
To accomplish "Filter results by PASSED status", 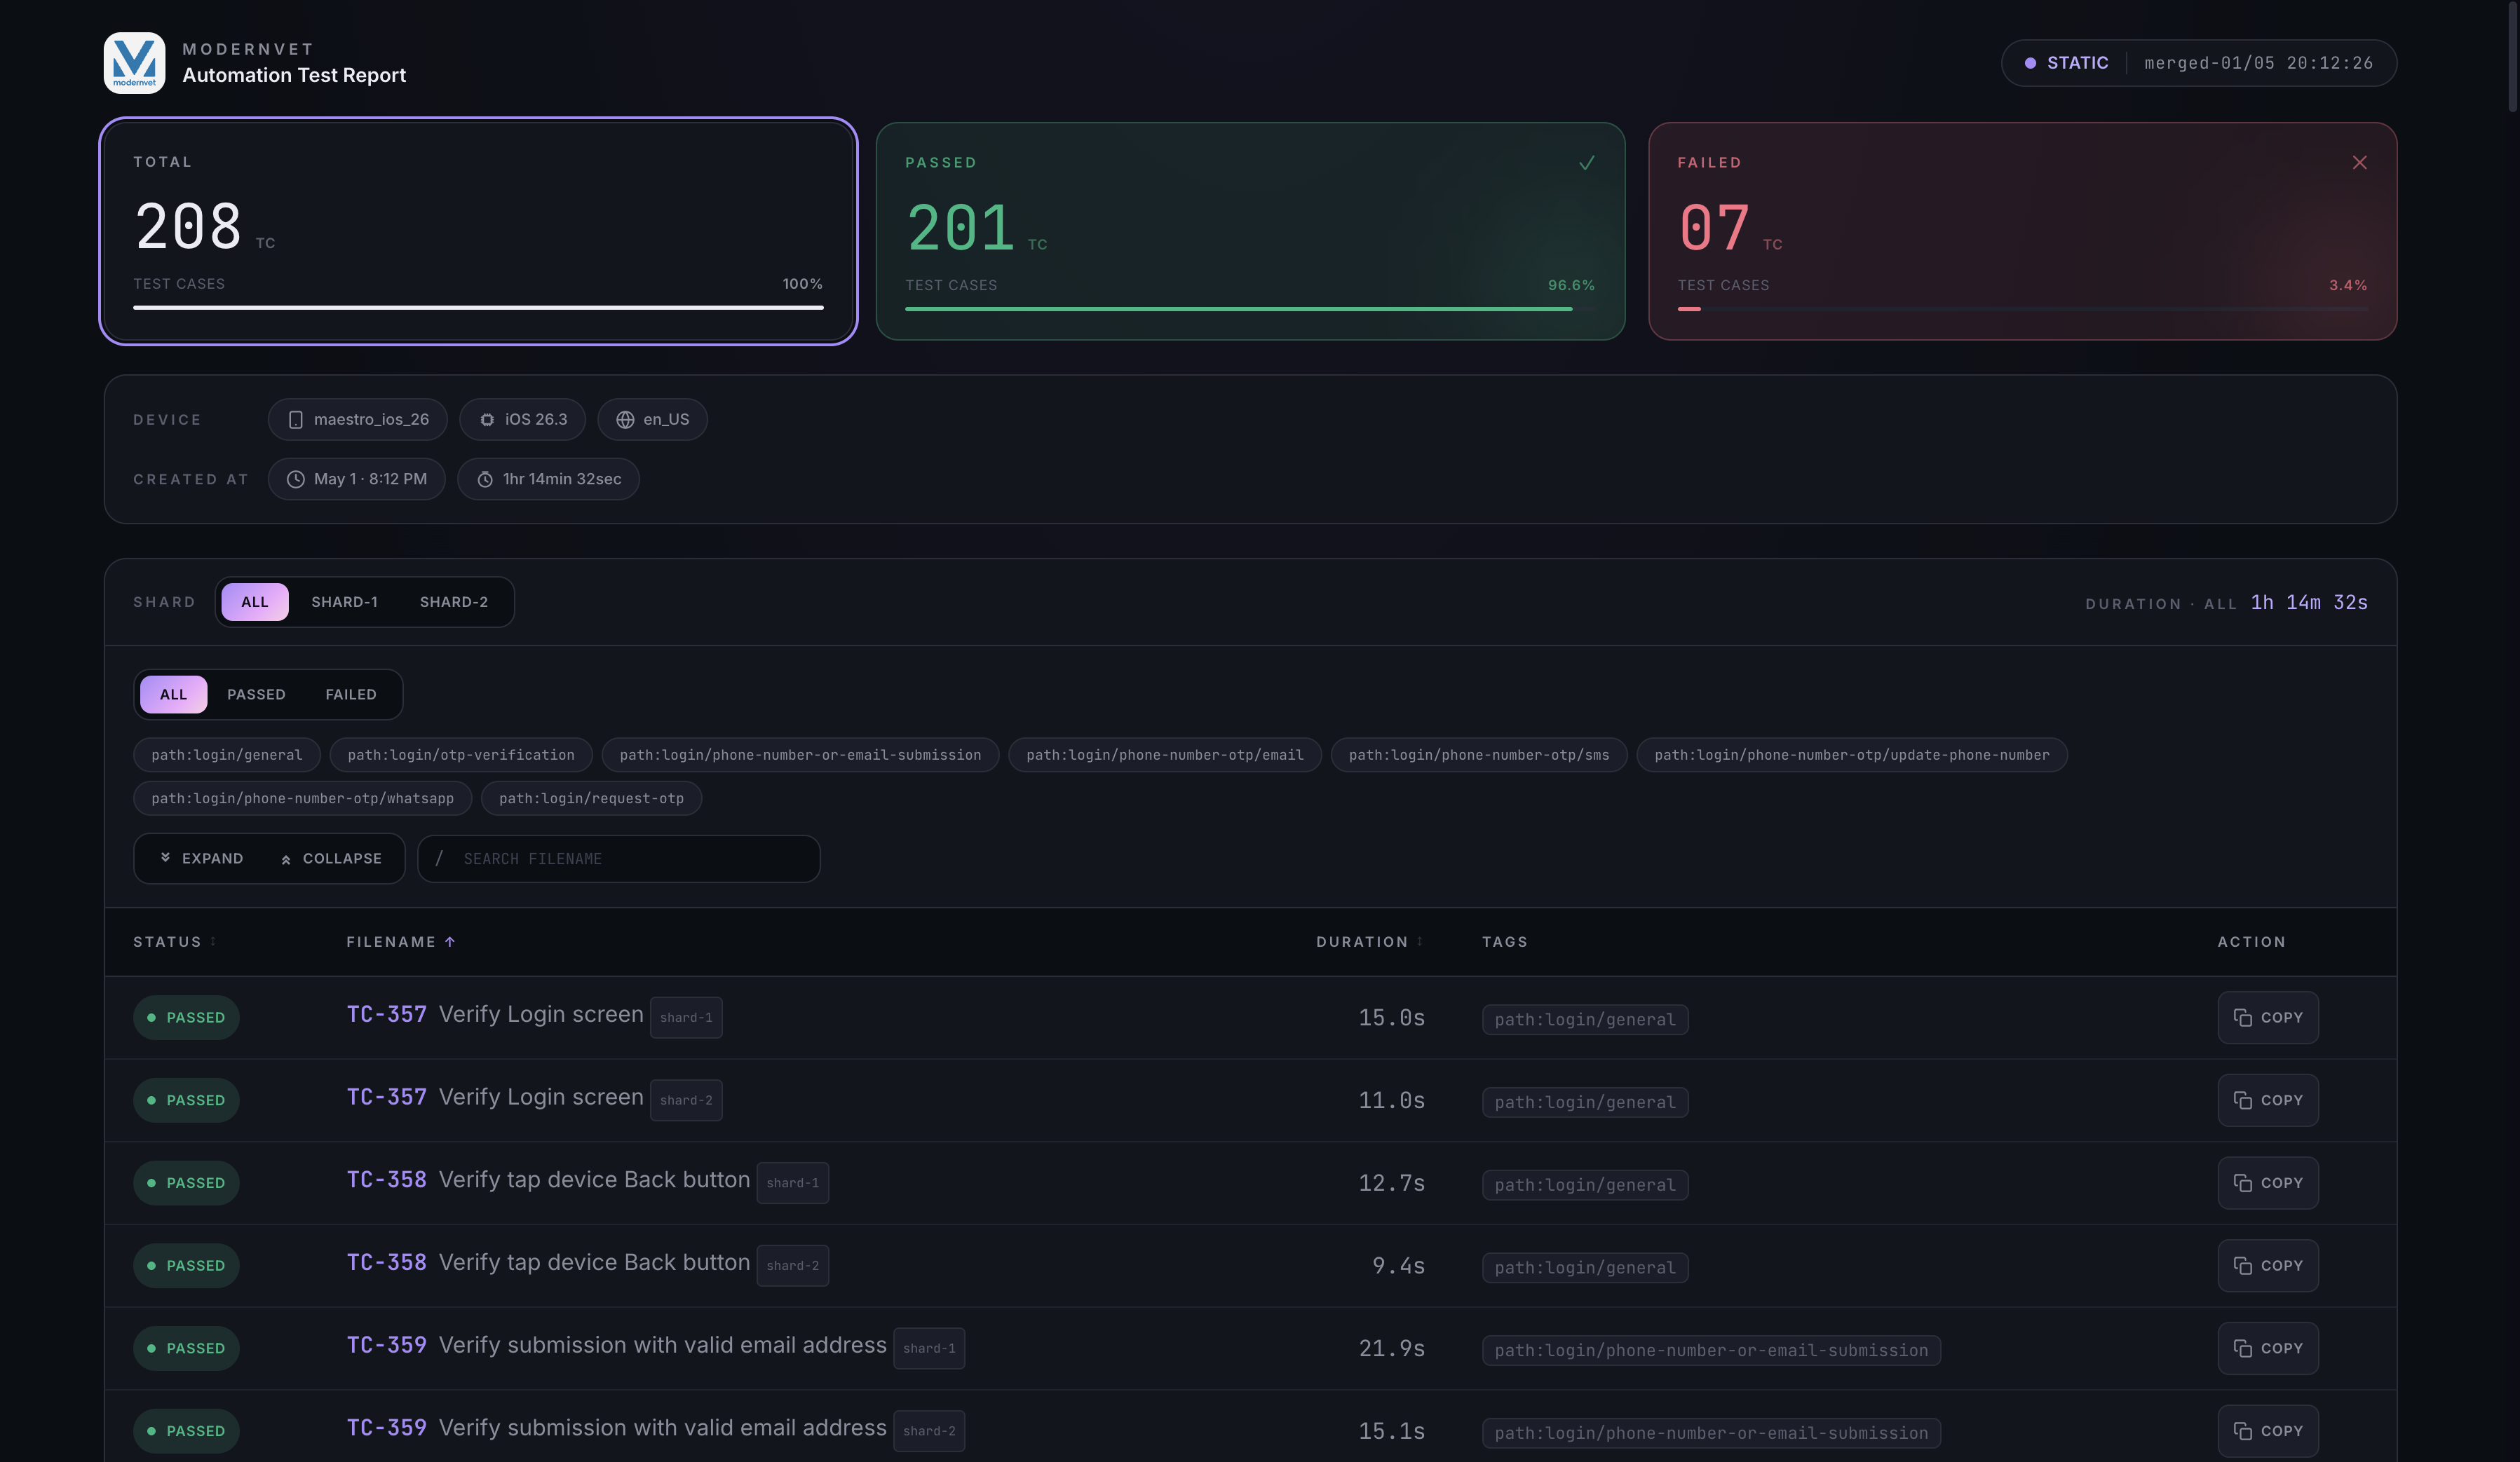I will [x=256, y=695].
